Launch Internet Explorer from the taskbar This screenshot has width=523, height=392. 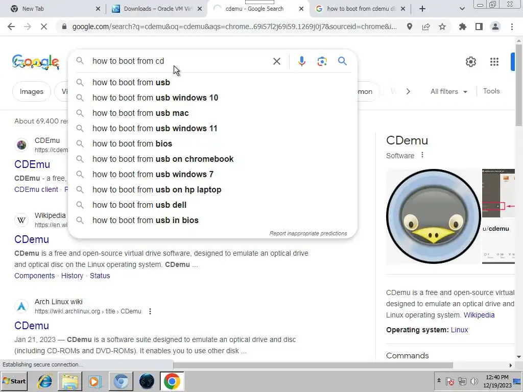click(x=44, y=381)
